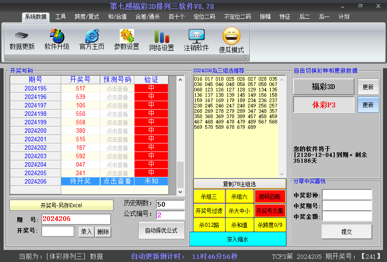The image size is (387, 262).
Task: Click 复制78注组选 button
Action: click(x=240, y=184)
